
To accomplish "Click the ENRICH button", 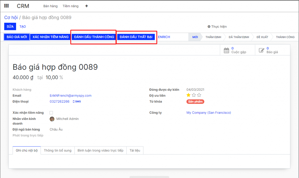I will [164, 37].
